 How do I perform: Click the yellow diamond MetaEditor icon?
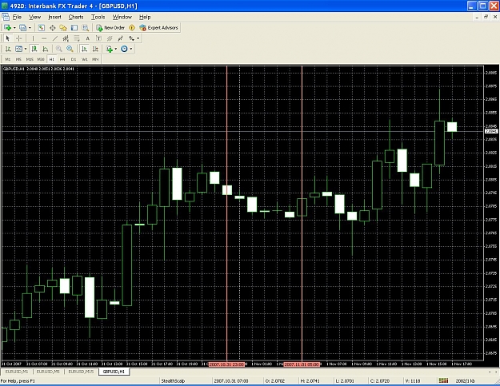pos(132,28)
